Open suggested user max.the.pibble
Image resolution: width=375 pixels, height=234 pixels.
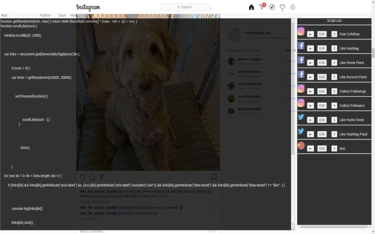click(x=249, y=96)
